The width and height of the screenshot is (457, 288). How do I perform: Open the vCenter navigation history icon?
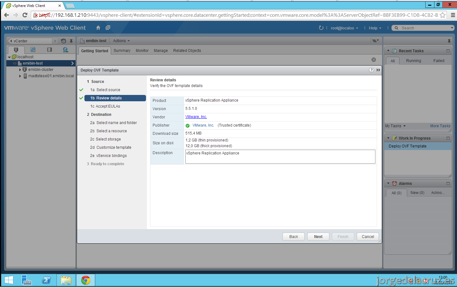point(63,41)
